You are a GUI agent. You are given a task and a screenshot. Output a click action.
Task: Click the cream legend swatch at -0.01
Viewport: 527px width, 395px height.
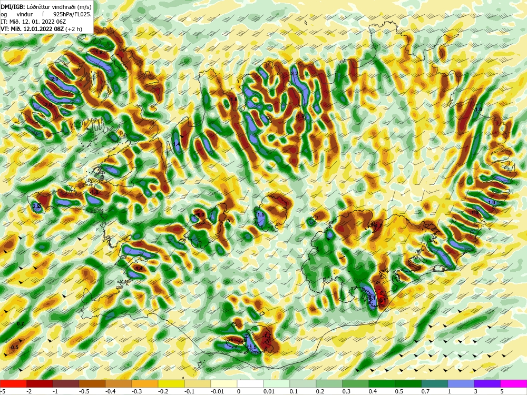pyautogui.click(x=224, y=384)
